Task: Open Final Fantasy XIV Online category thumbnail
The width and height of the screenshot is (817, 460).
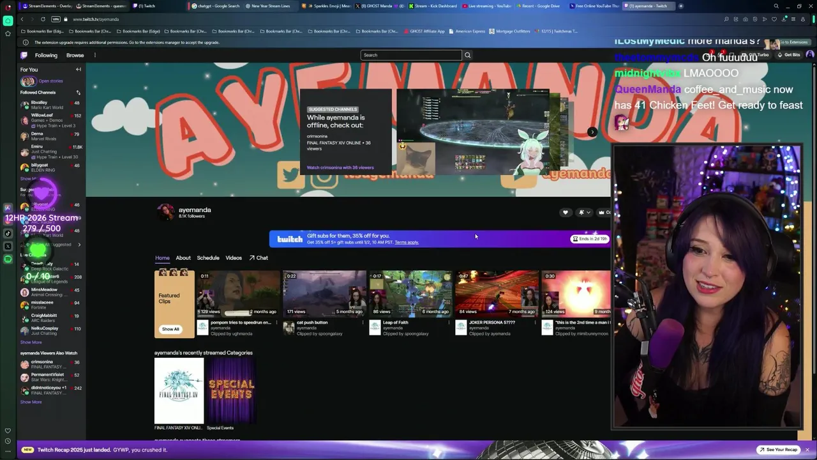Action: point(179,390)
